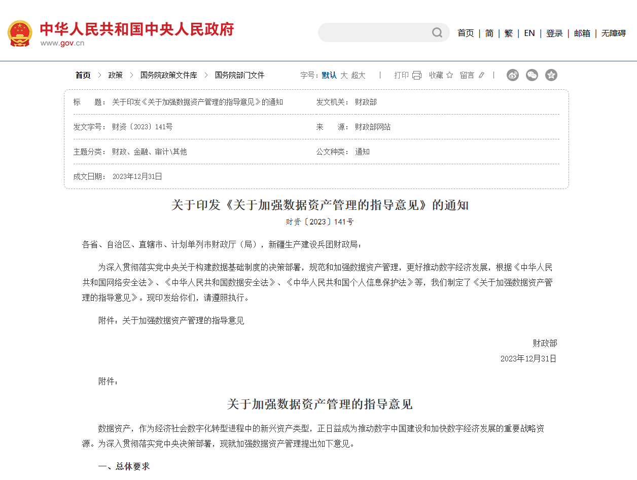Switch to the EN English version
The image size is (637, 480).
[x=529, y=32]
